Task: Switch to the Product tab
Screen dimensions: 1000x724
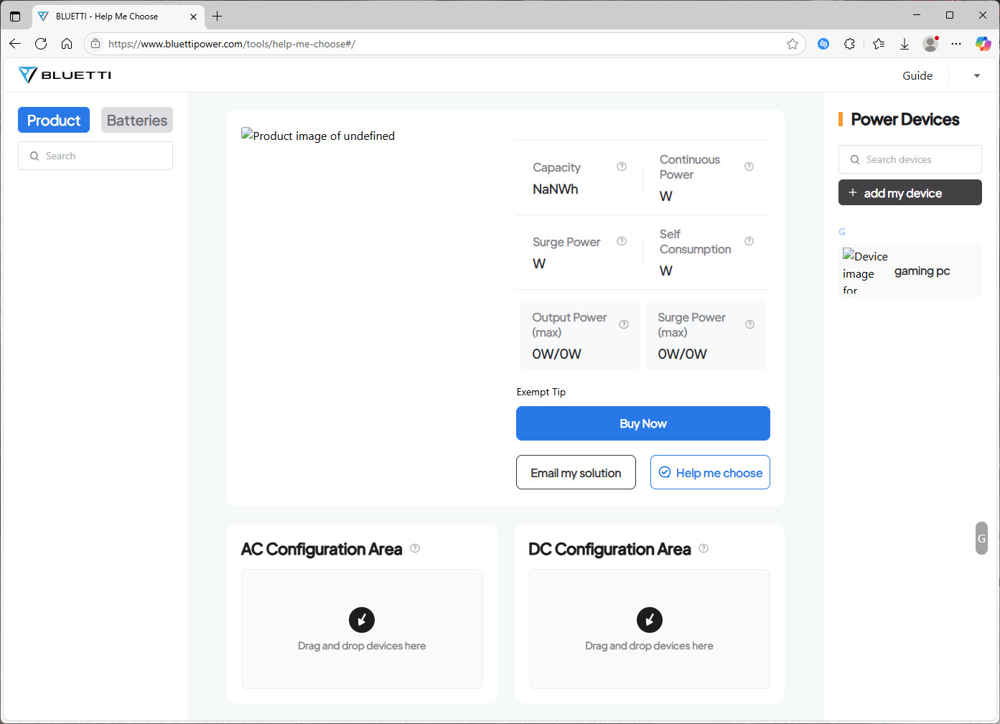Action: tap(54, 120)
